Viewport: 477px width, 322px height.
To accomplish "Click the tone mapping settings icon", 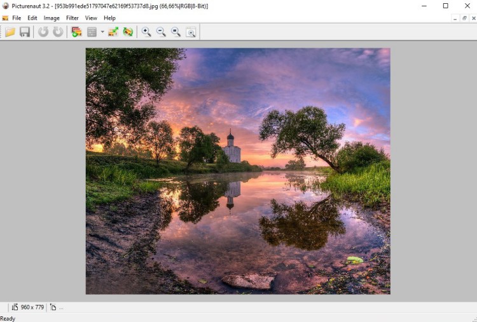I will [x=92, y=32].
